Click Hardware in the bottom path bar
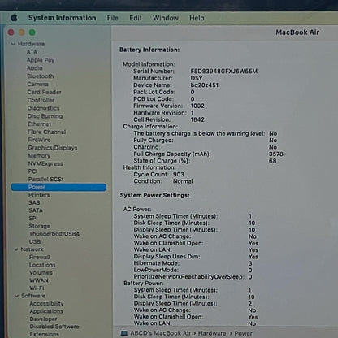Image resolution: width=338 pixels, height=338 pixels. (212, 333)
